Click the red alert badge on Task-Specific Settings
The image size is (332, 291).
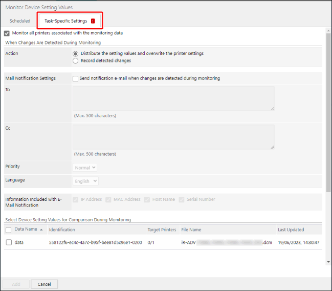click(x=93, y=21)
